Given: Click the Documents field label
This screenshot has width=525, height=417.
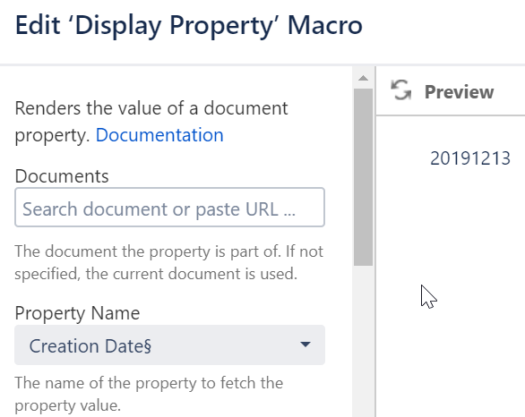Looking at the screenshot, I should pyautogui.click(x=62, y=176).
